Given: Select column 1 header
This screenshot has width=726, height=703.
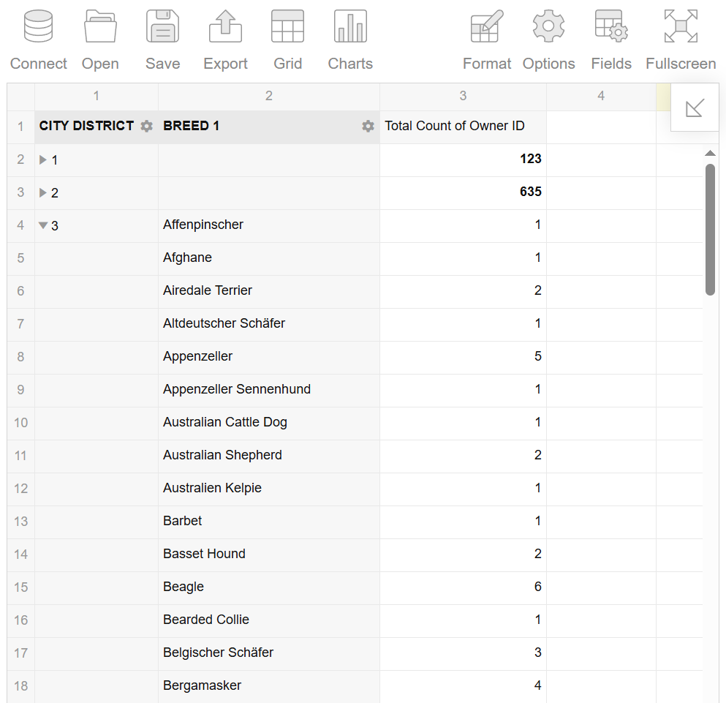Looking at the screenshot, I should click(97, 97).
